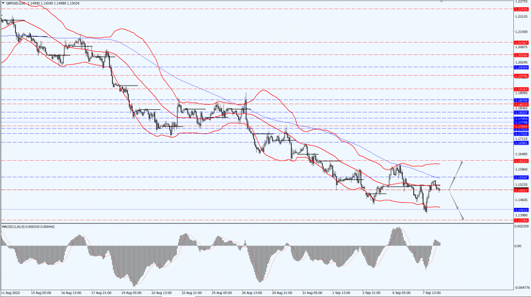Select the red 1.21067 level label
Screen dimensions: 531x297
521,43
